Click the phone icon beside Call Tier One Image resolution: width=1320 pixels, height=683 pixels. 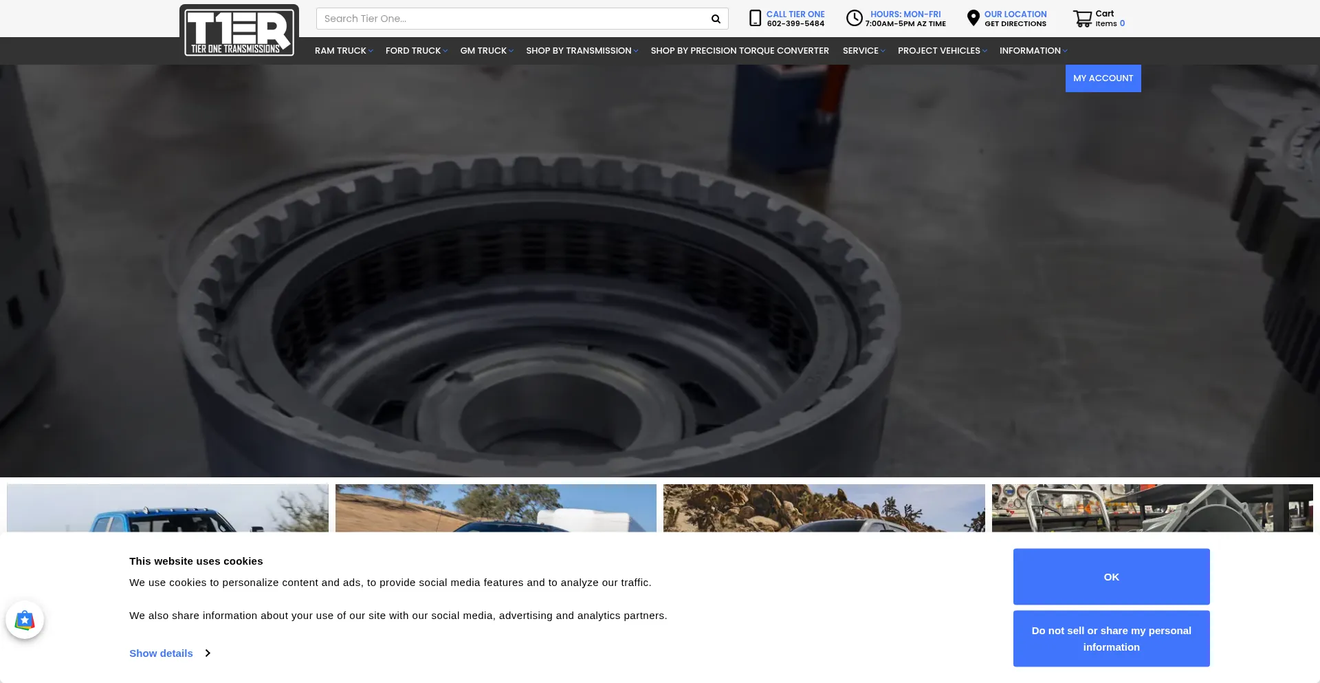(x=755, y=19)
